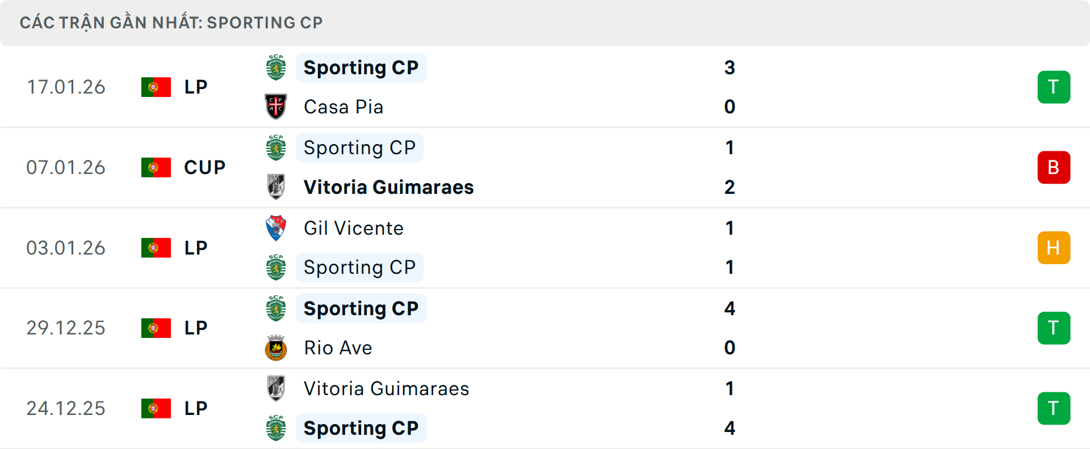Image resolution: width=1090 pixels, height=449 pixels.
Task: Toggle the green T result badge for 17.01.26
Action: click(1054, 87)
